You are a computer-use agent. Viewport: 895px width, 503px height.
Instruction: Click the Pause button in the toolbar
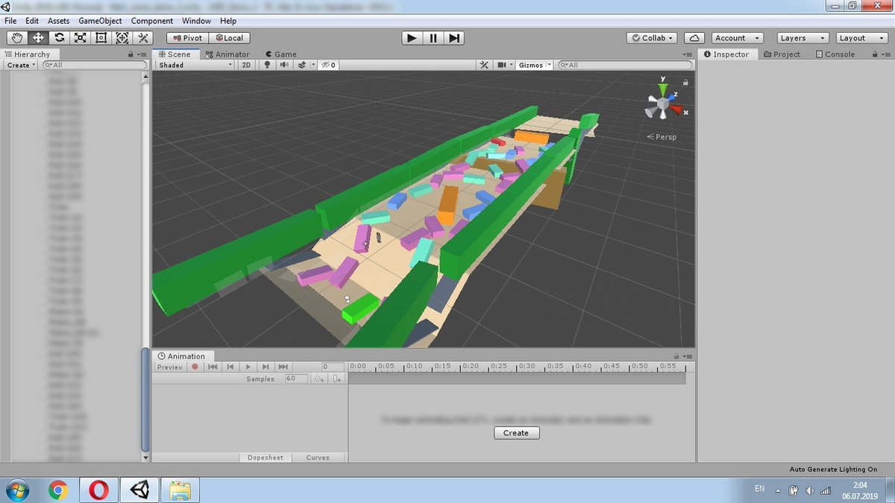(433, 37)
